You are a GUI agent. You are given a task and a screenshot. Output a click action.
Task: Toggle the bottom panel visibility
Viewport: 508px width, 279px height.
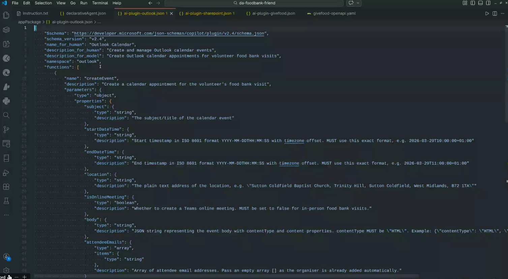click(x=480, y=3)
